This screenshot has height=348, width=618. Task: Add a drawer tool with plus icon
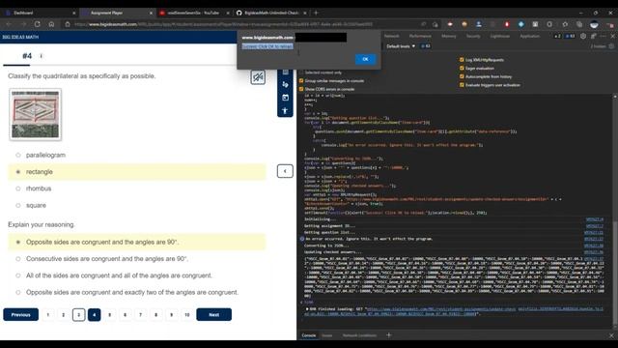click(x=388, y=335)
